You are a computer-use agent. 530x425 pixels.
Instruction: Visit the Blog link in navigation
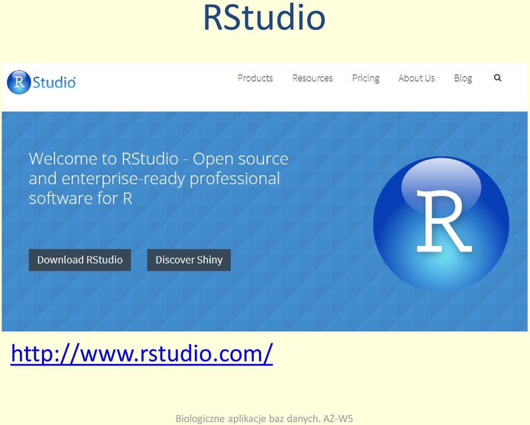click(463, 78)
